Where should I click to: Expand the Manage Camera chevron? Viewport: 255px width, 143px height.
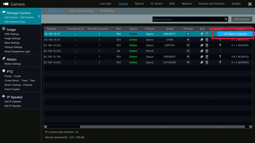tap(39, 16)
